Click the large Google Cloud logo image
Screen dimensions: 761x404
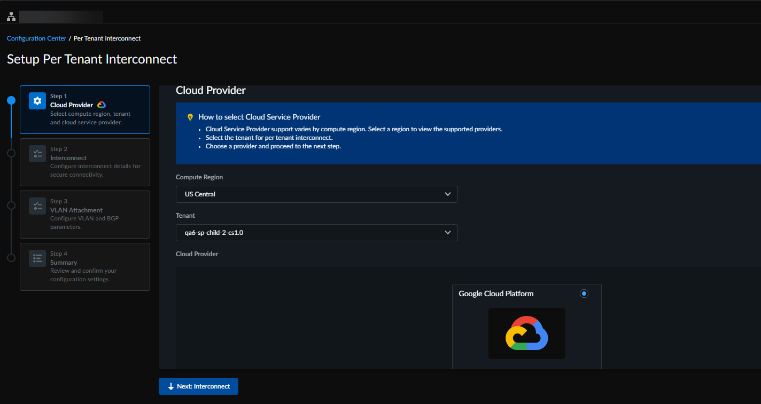point(526,334)
